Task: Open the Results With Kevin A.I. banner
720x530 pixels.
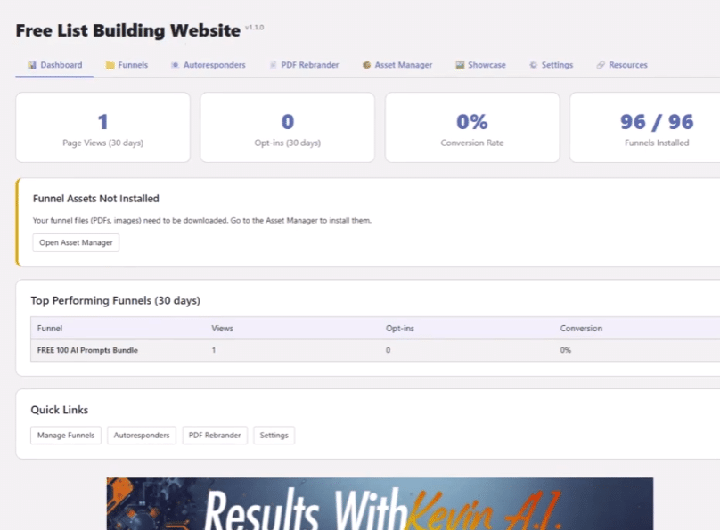Action: 380,504
